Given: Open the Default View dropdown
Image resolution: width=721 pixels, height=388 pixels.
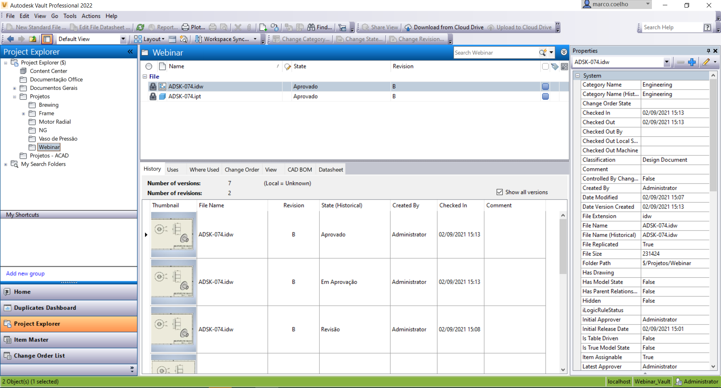Looking at the screenshot, I should [x=123, y=39].
